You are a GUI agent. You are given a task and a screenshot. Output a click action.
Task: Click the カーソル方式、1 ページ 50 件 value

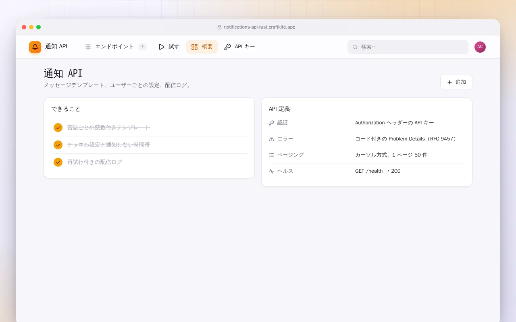391,155
